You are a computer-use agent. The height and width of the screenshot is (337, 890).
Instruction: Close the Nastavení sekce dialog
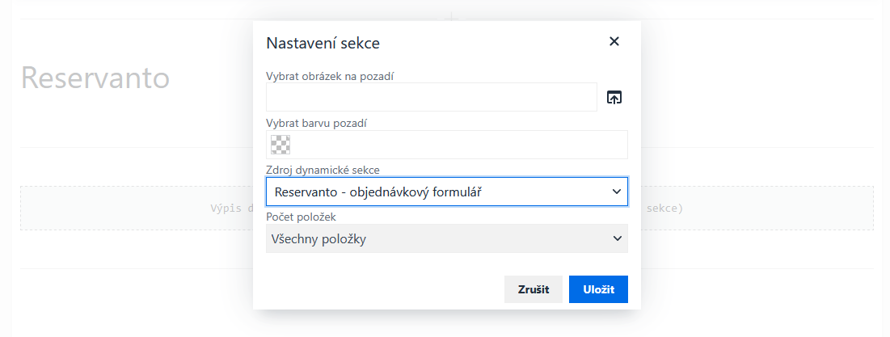tap(614, 42)
